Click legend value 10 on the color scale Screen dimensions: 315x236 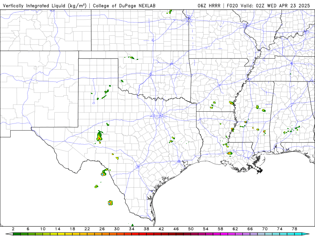[43, 229]
